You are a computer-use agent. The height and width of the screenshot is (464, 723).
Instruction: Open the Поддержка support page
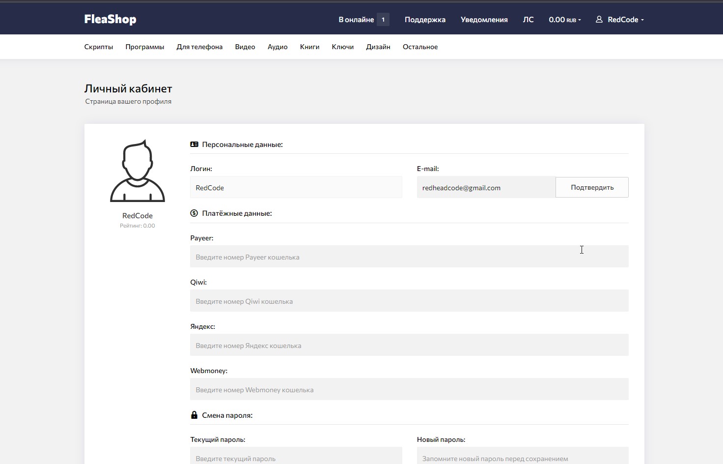click(x=425, y=20)
